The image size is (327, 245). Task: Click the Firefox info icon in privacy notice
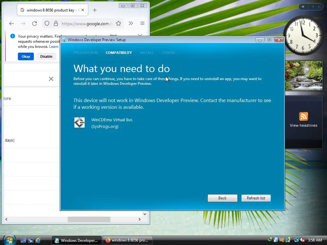click(12, 36)
